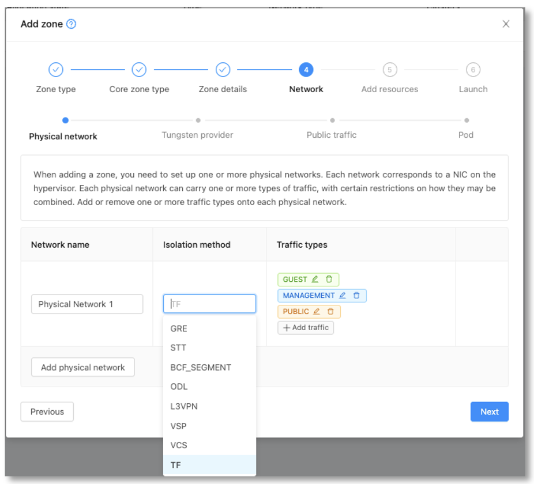534x484 pixels.
Task: Click Add physical network button
Action: (83, 367)
